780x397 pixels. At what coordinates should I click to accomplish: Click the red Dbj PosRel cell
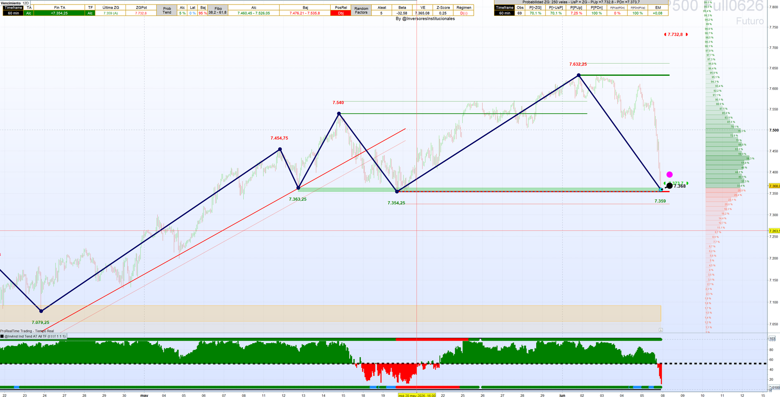[x=341, y=13]
